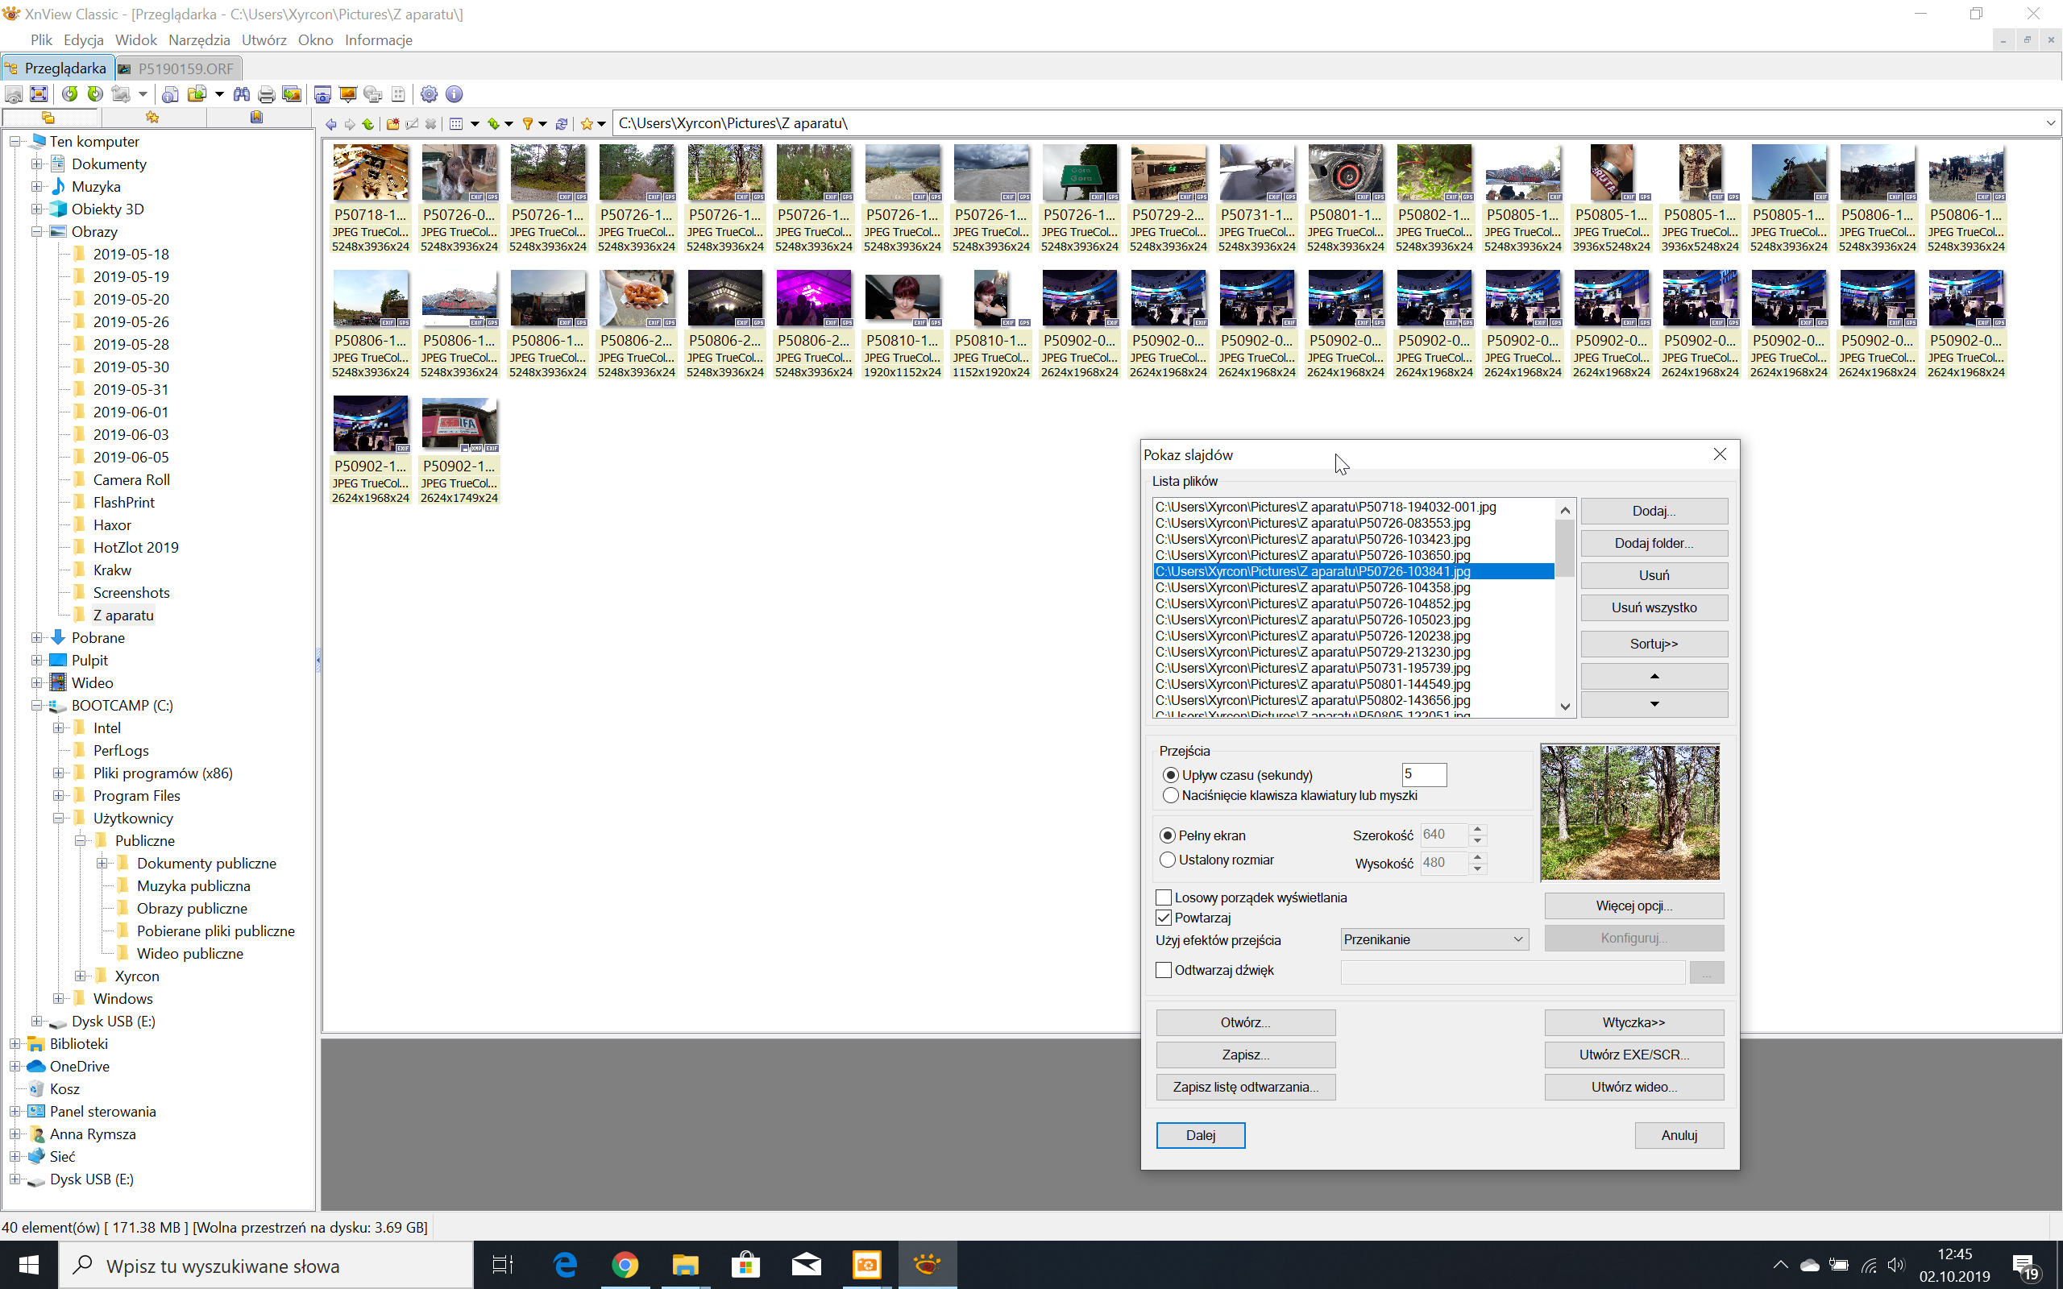2063x1289 pixels.
Task: Open search with the binoculars icon
Action: pos(241,93)
